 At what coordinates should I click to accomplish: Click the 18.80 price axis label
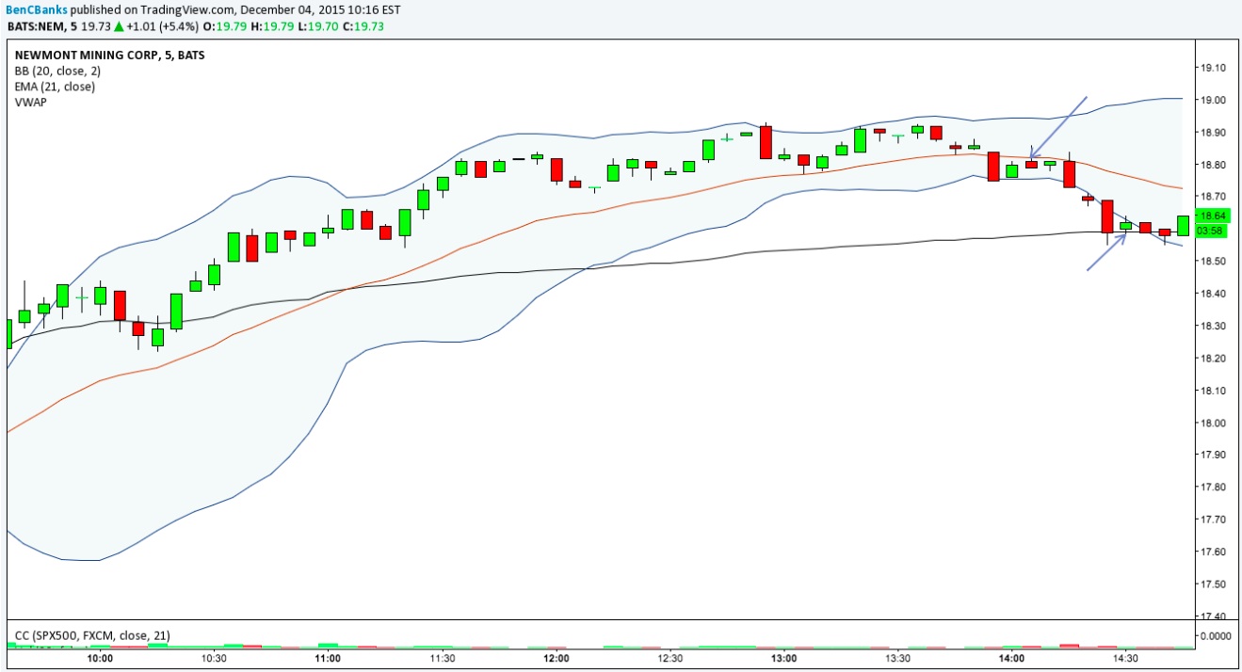coord(1214,165)
